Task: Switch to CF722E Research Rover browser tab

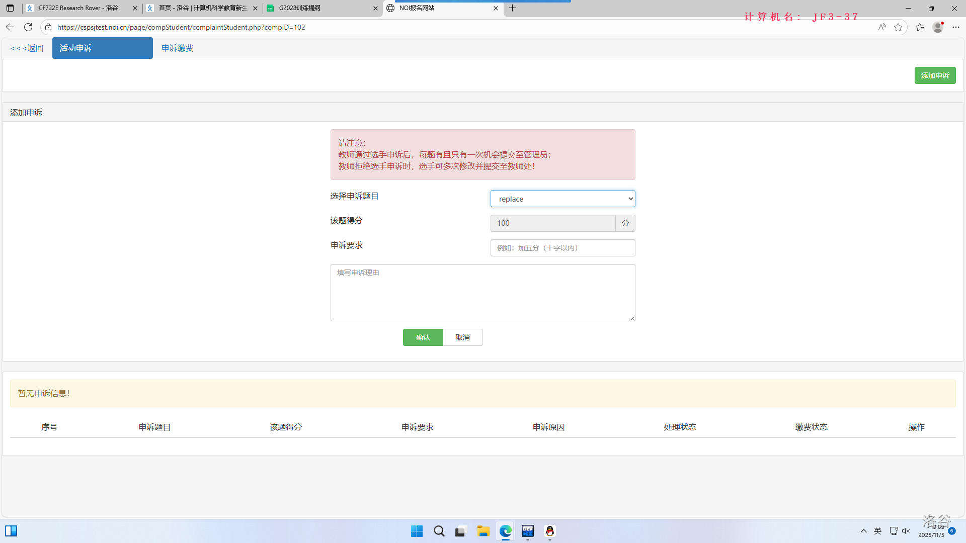Action: click(x=78, y=8)
